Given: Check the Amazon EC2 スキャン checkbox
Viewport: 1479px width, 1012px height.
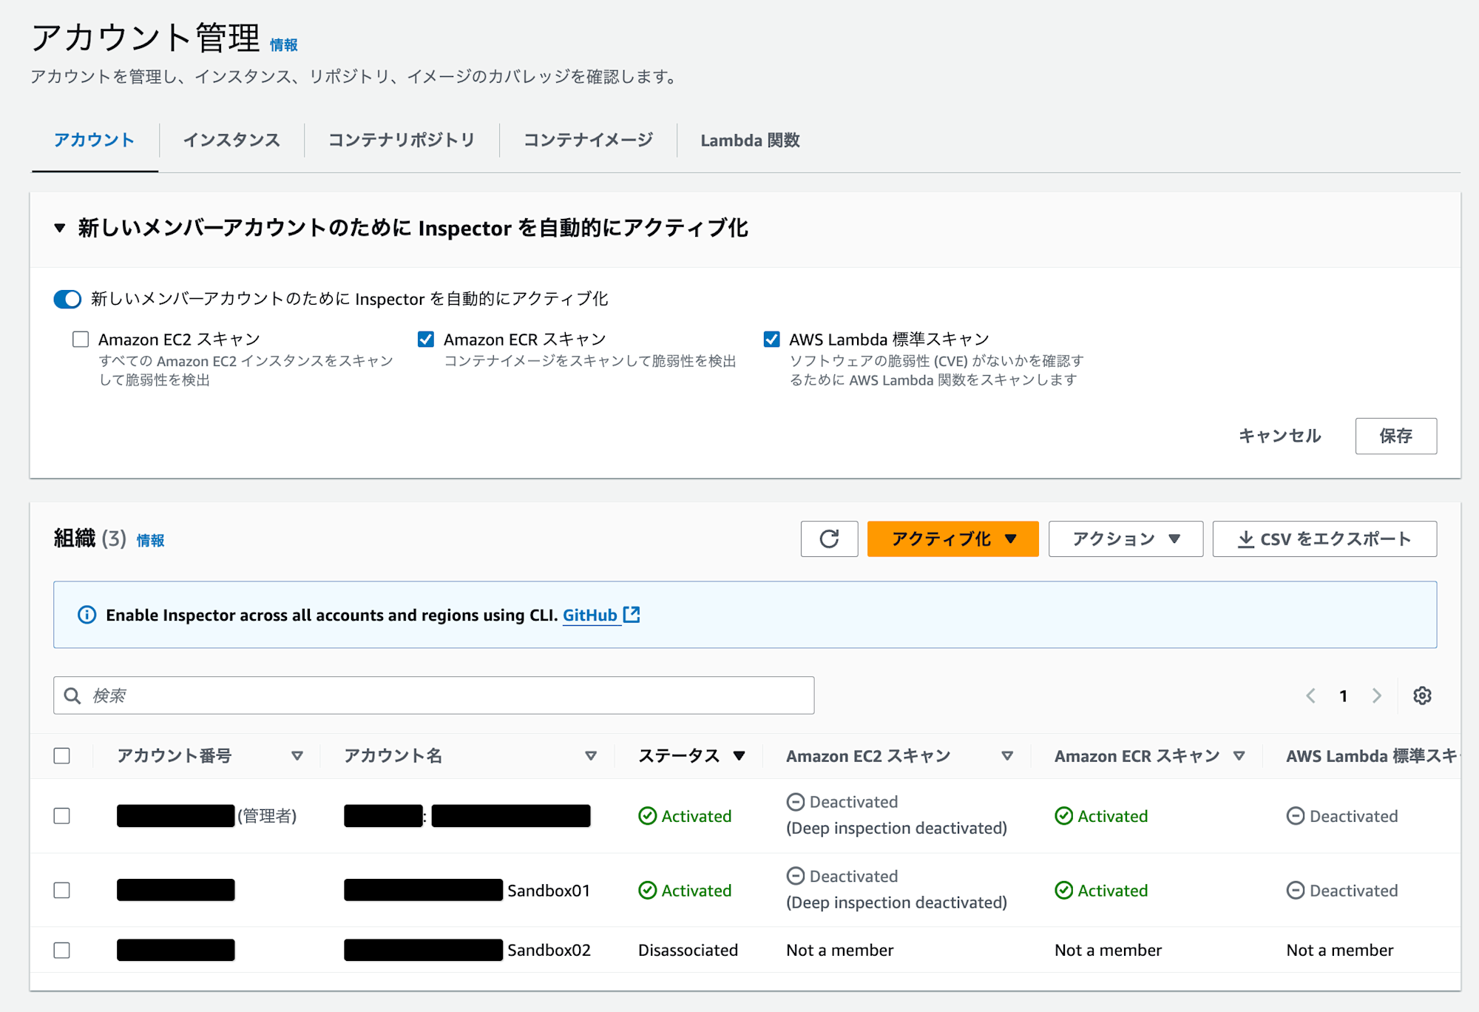Looking at the screenshot, I should click(x=81, y=339).
